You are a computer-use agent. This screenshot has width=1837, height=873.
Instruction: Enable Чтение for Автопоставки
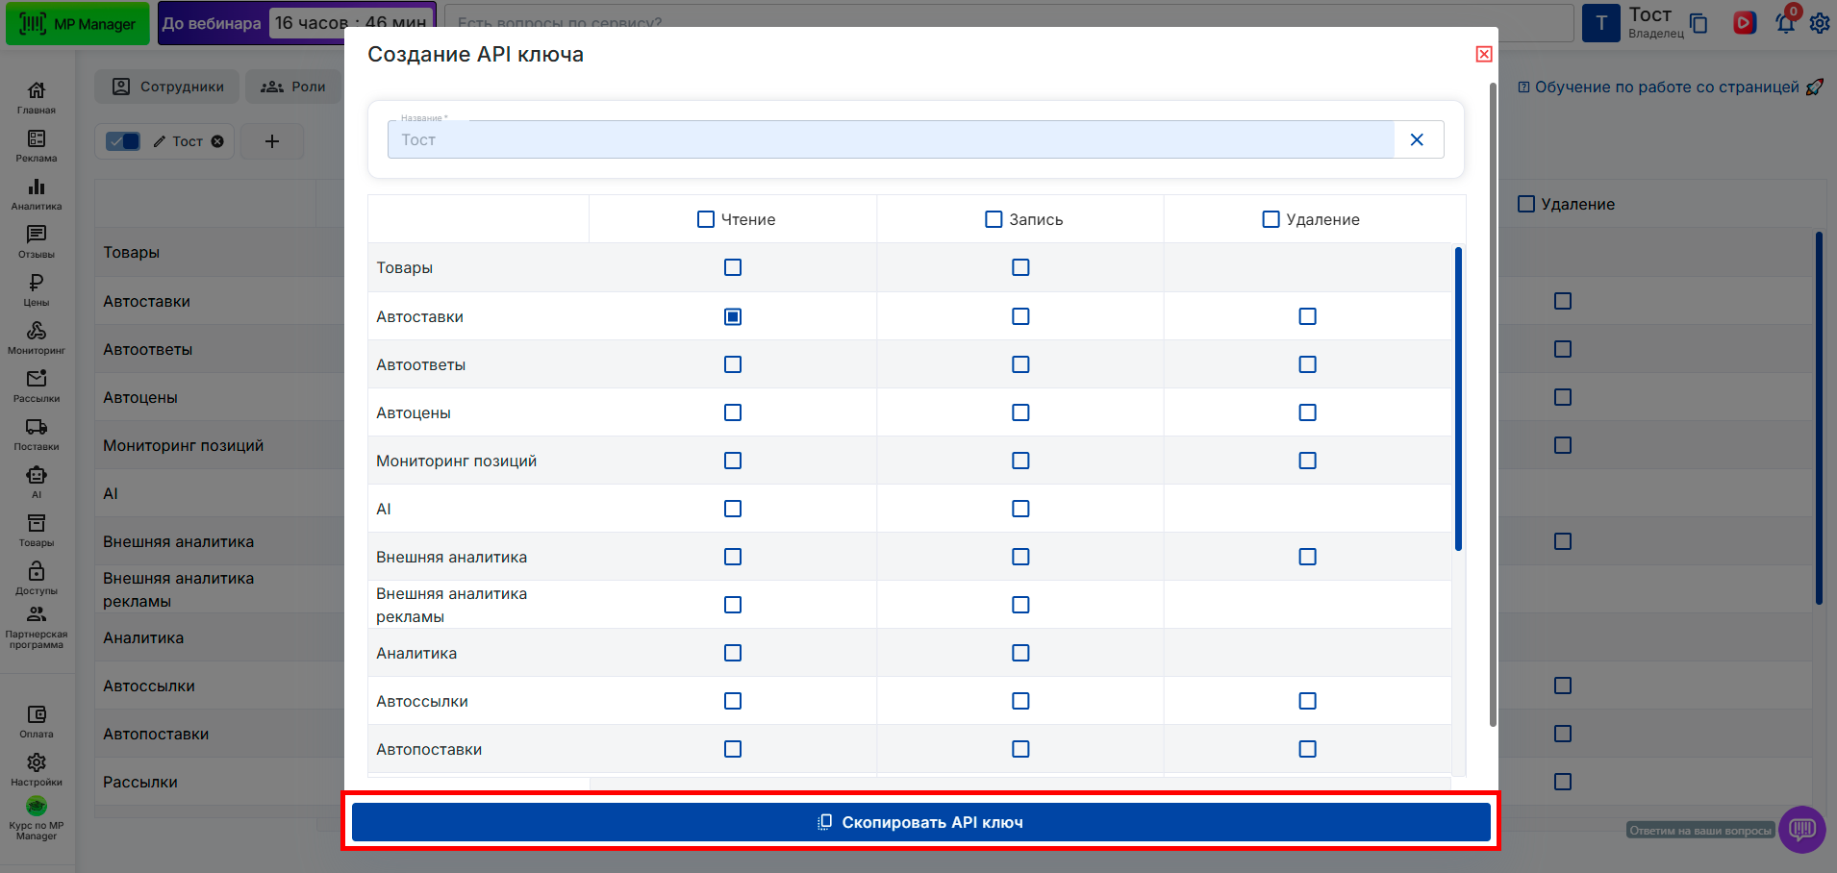[x=733, y=749]
